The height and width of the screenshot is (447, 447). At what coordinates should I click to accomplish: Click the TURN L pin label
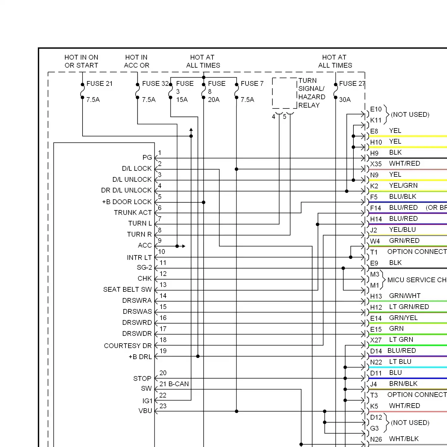pos(140,223)
